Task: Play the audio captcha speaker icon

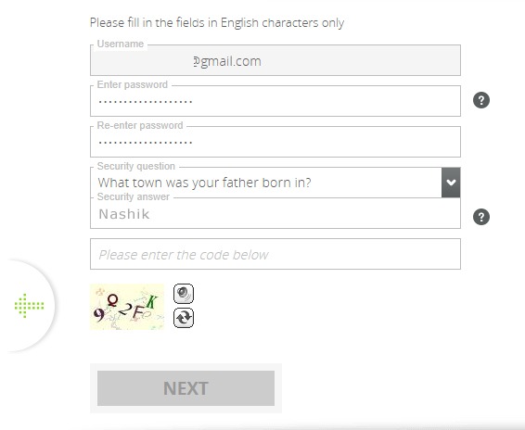Action: click(184, 294)
